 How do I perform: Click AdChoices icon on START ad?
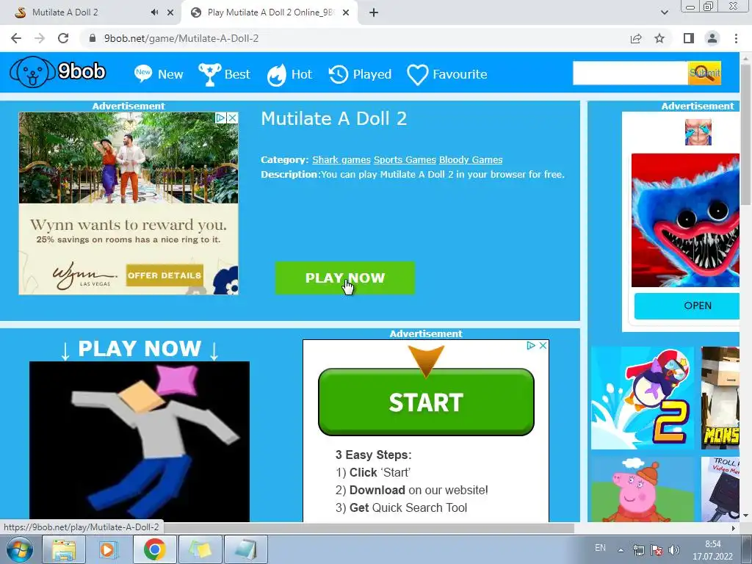coord(531,345)
